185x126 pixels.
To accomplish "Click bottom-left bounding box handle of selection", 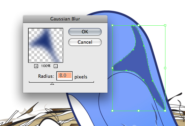I will pos(112,111).
